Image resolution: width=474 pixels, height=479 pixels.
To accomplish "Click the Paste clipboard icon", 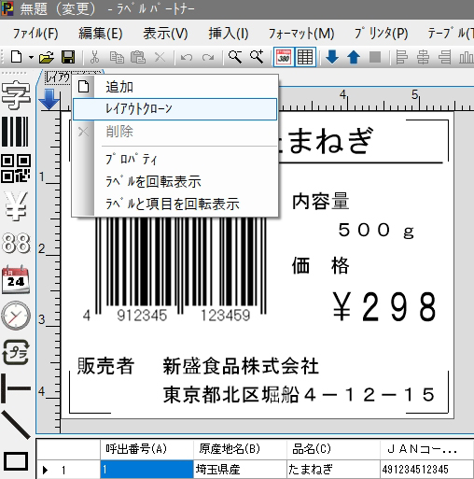I will (x=138, y=57).
